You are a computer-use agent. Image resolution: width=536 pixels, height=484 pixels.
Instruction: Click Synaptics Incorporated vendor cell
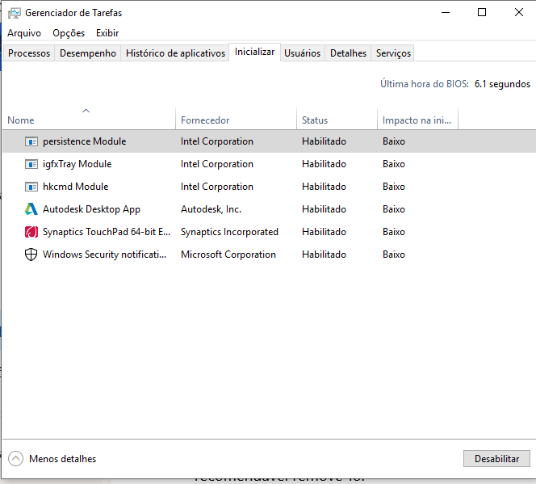click(229, 232)
